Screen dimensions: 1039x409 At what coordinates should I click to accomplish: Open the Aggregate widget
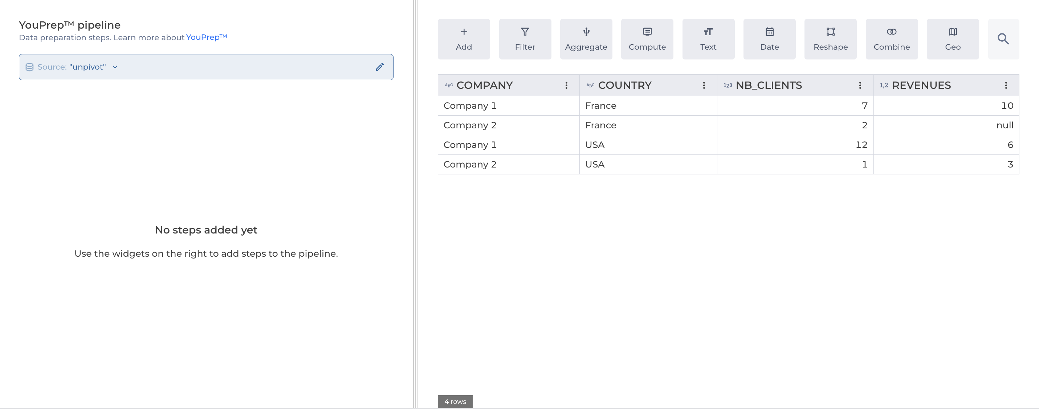586,39
